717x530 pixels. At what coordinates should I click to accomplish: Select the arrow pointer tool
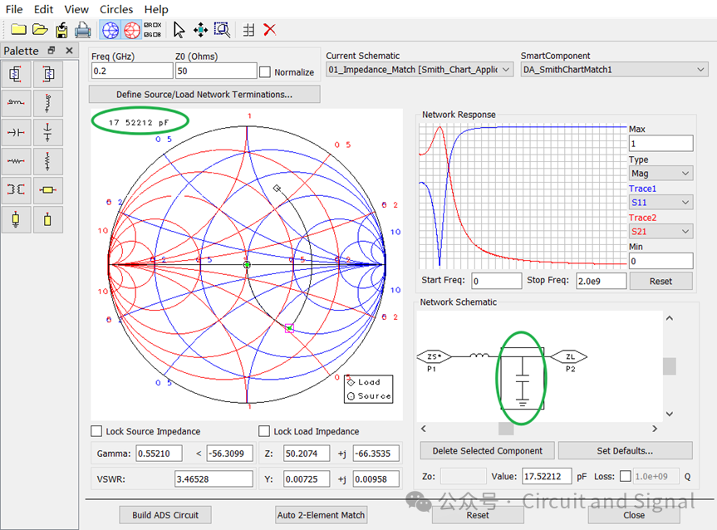pos(179,30)
